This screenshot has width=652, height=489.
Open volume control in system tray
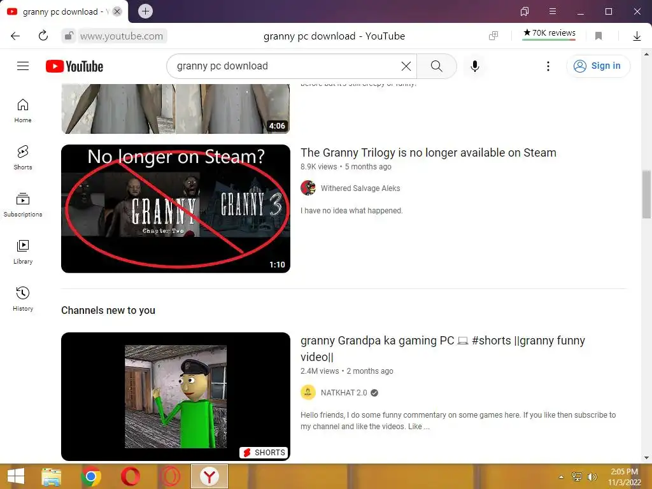click(x=592, y=477)
